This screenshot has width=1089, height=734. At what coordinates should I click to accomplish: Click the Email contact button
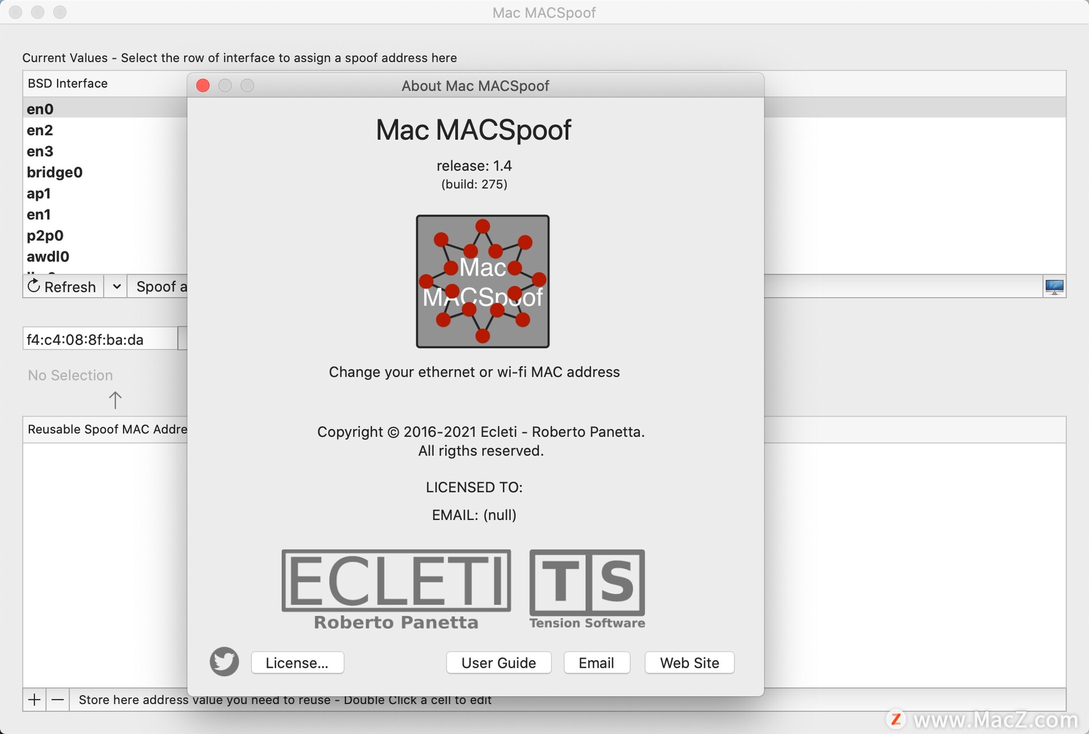596,663
